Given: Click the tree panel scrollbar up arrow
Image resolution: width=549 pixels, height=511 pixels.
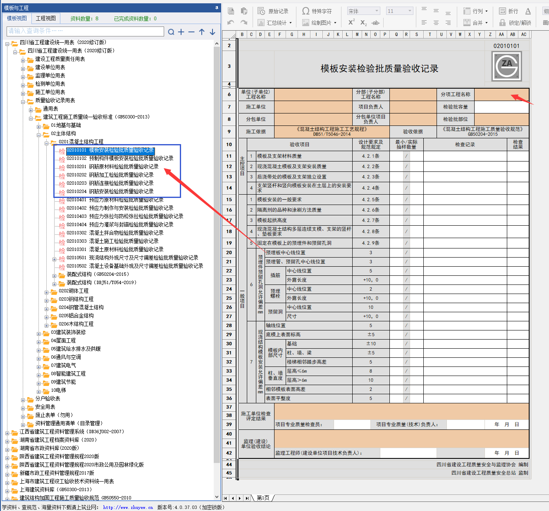Looking at the screenshot, I should click(x=217, y=43).
